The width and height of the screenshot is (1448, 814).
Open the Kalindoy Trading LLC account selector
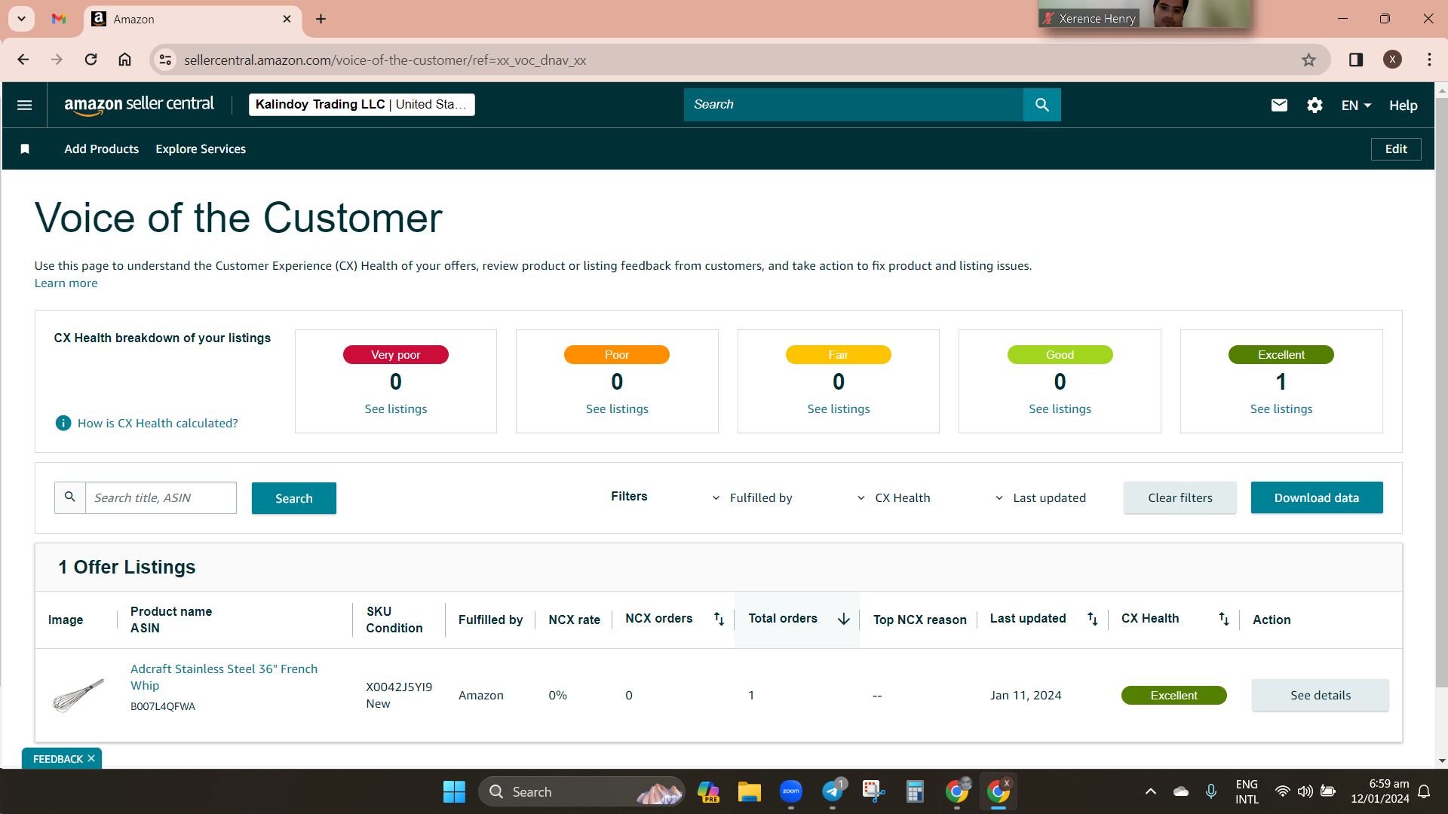pos(362,105)
